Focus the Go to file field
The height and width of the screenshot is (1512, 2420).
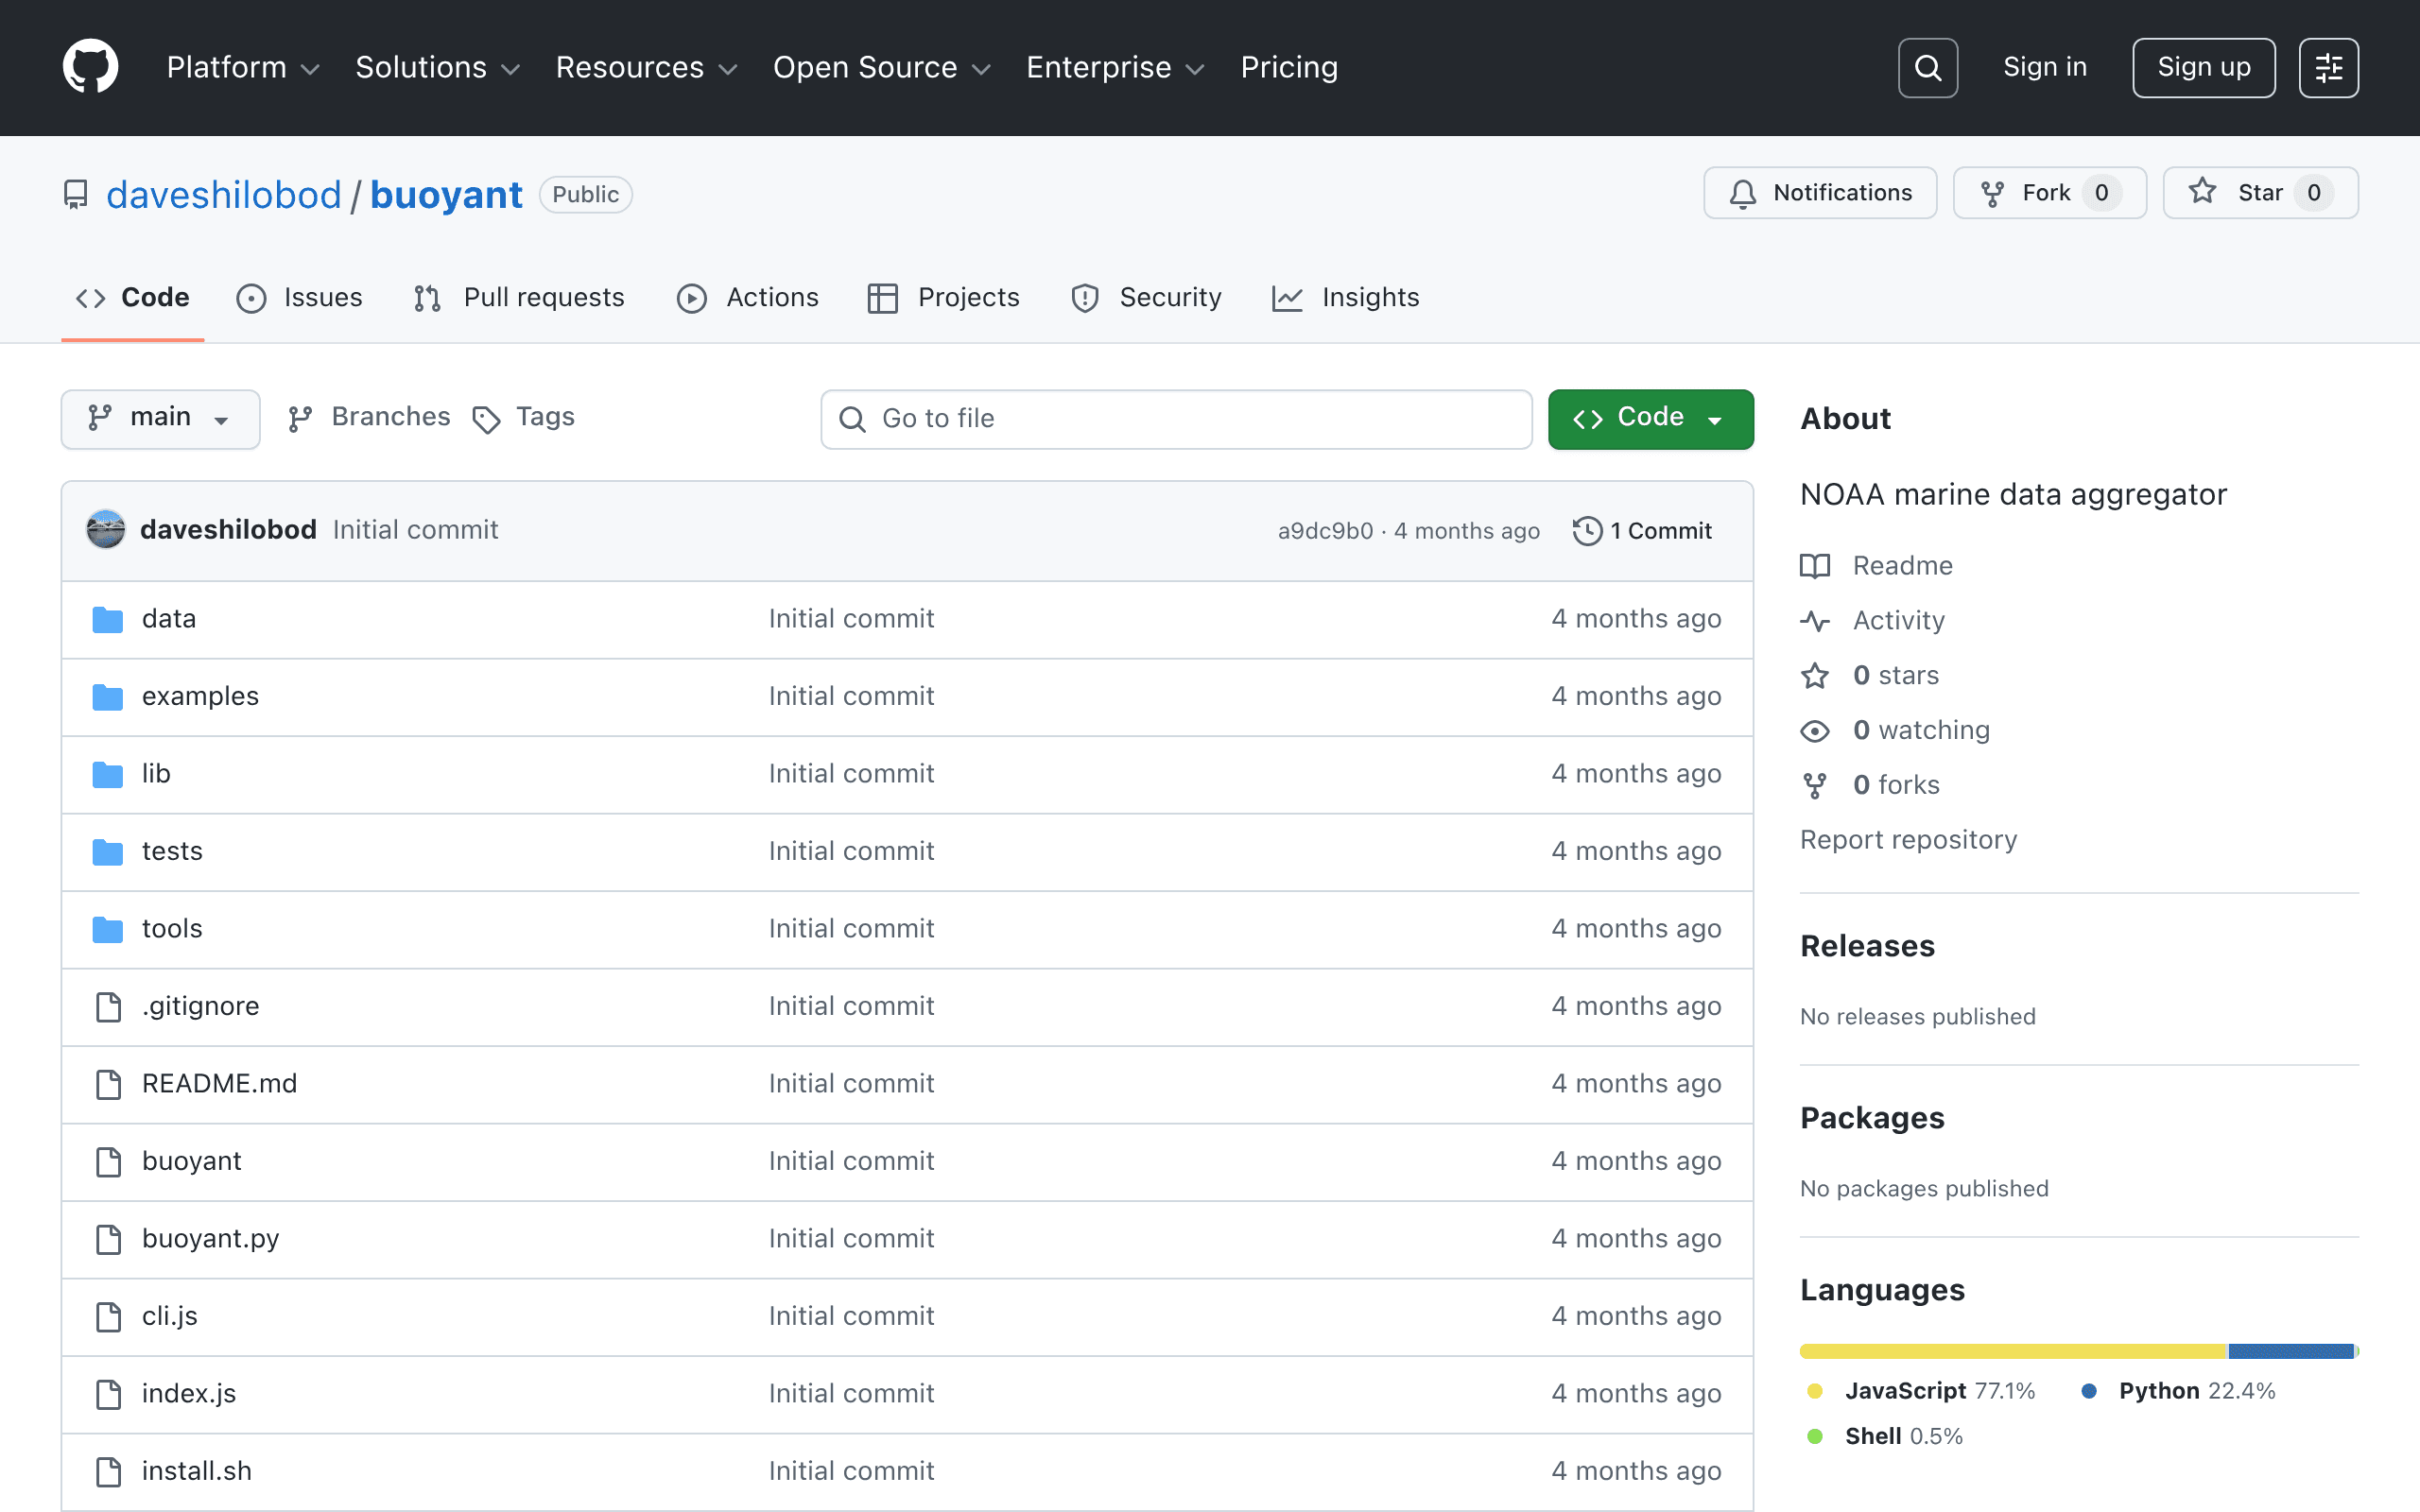1176,419
